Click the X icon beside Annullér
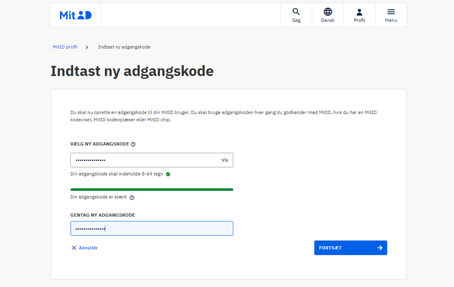454x287 pixels. (x=74, y=248)
